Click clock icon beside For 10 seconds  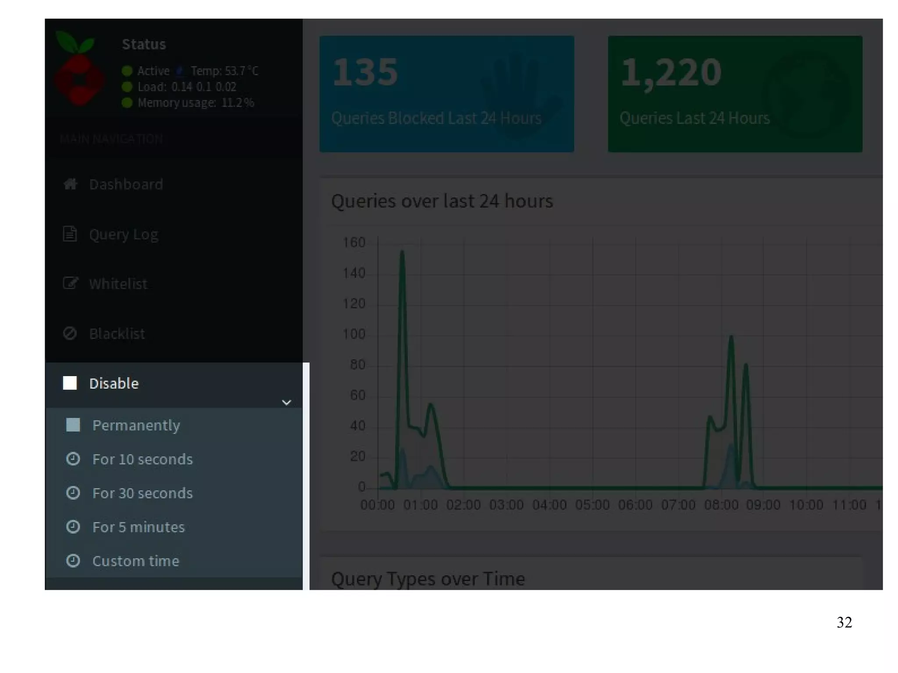pos(73,459)
